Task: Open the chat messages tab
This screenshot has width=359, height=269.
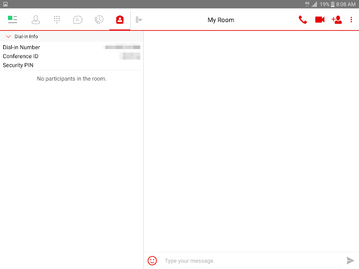Action: (78, 20)
